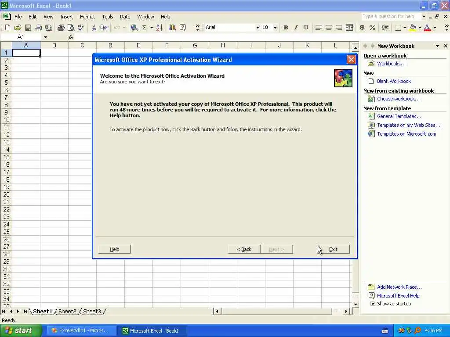Open Templates on Microsoft.com link
Screen dimensions: 450x337
pyautogui.click(x=406, y=134)
